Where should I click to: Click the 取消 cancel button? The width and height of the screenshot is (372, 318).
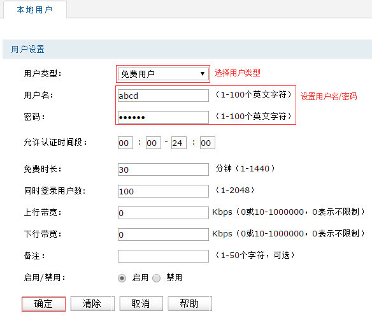(141, 304)
